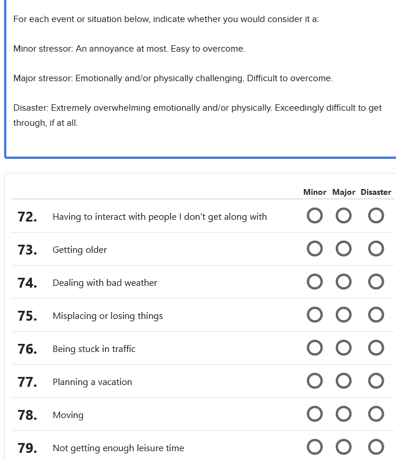Image resolution: width=396 pixels, height=461 pixels.
Task: Mark question 72 as Major stressor
Action: coord(344,216)
